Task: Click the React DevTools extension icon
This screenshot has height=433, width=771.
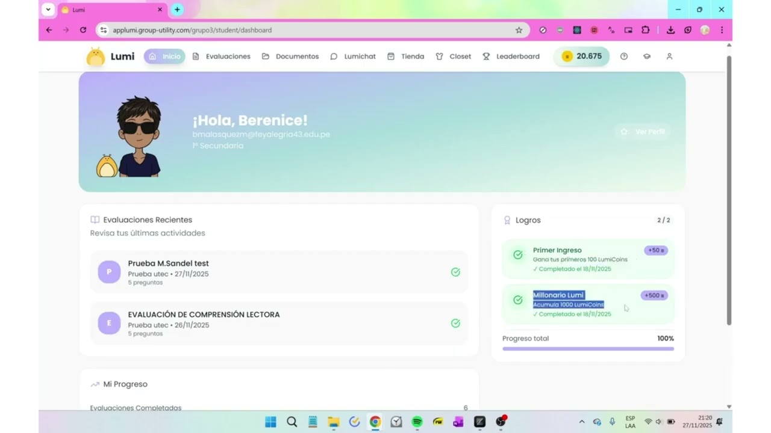Action: click(x=577, y=30)
